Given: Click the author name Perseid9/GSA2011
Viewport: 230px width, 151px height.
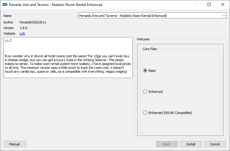Looking at the screenshot, I should coord(33,22).
